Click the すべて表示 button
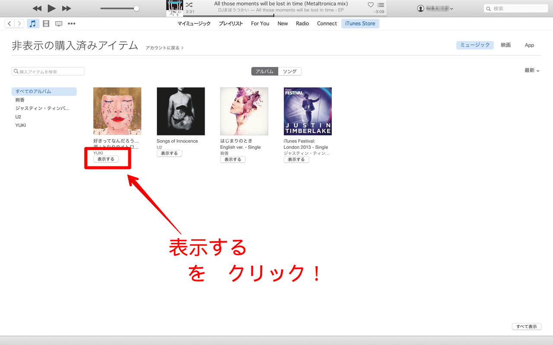553x345 pixels. [526, 326]
